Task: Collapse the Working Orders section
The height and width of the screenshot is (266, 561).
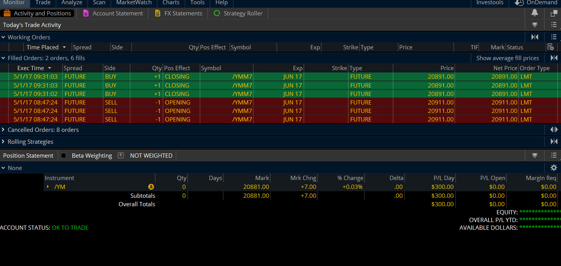Action: (x=3, y=37)
